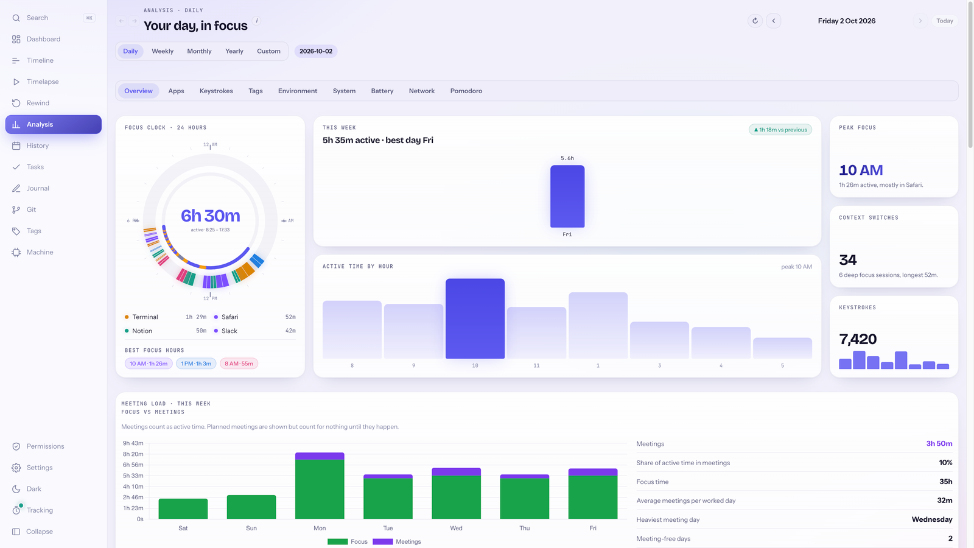Open Permissions via its shield icon
This screenshot has width=974, height=548.
(x=16, y=446)
